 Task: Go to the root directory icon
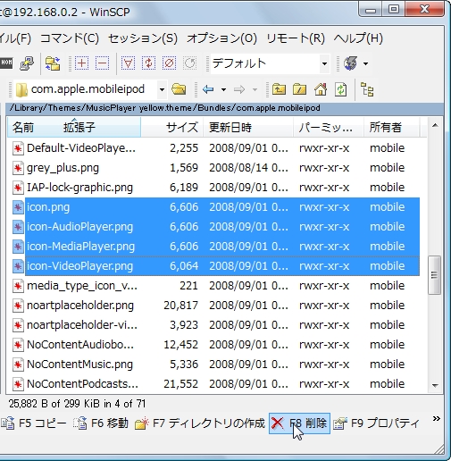click(x=299, y=89)
